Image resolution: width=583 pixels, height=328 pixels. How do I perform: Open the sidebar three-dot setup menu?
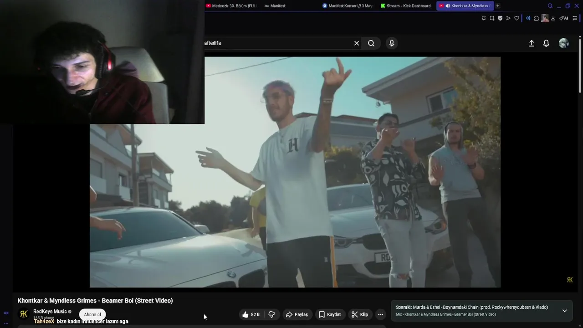[x=6, y=323]
